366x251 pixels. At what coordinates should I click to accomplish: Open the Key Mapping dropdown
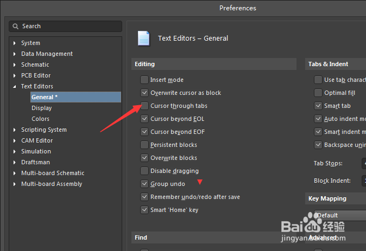tap(339, 215)
